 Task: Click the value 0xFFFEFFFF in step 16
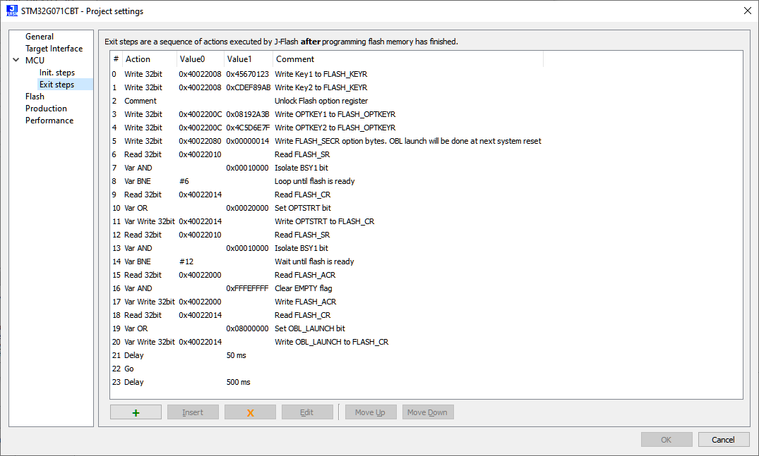(x=247, y=288)
